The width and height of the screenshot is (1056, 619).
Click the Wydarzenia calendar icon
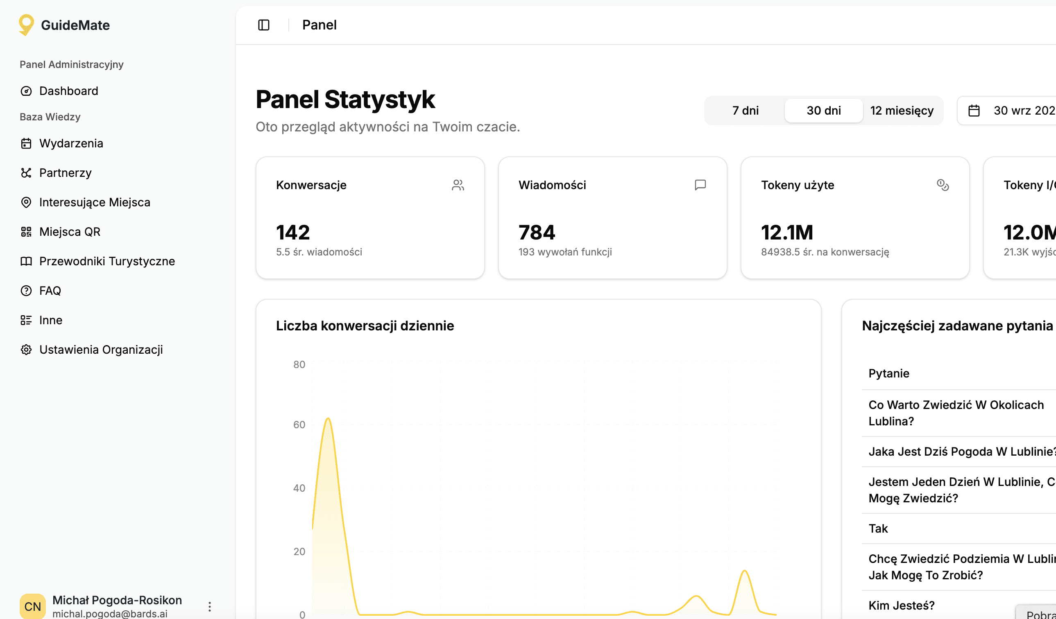click(x=26, y=143)
